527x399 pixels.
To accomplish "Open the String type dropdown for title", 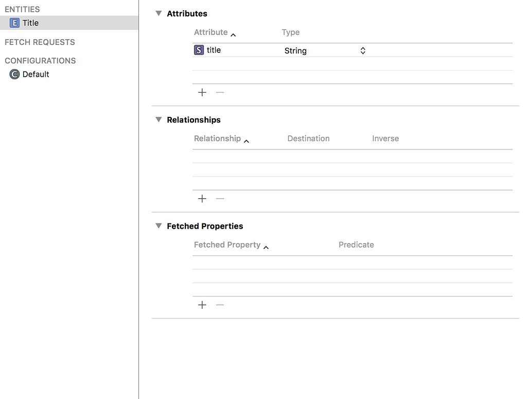I will [x=325, y=51].
